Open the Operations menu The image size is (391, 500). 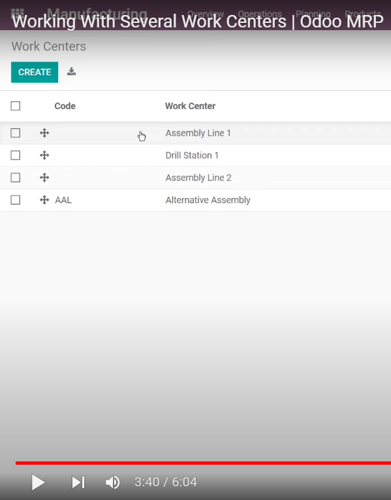(260, 14)
